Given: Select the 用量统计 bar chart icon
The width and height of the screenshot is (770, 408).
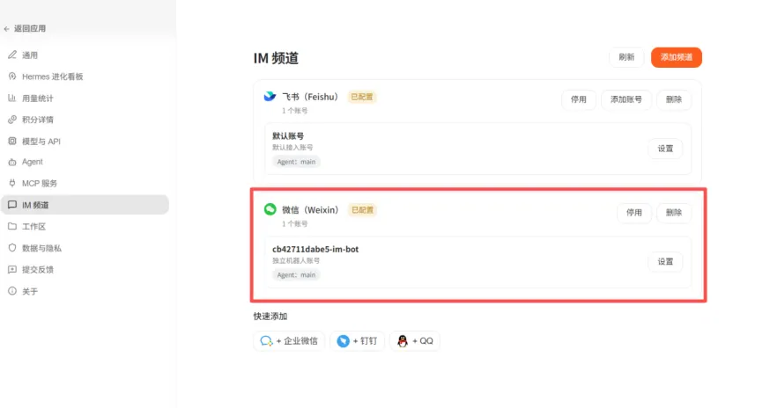Looking at the screenshot, I should pyautogui.click(x=12, y=98).
